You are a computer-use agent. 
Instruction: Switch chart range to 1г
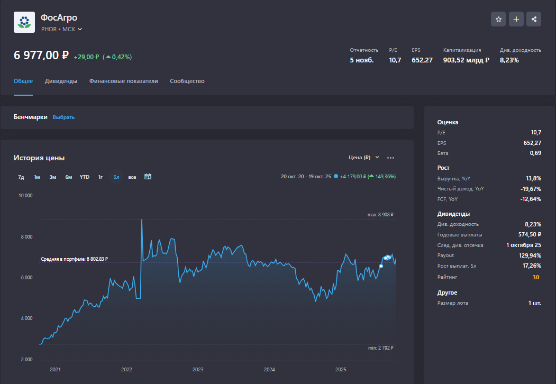(100, 177)
